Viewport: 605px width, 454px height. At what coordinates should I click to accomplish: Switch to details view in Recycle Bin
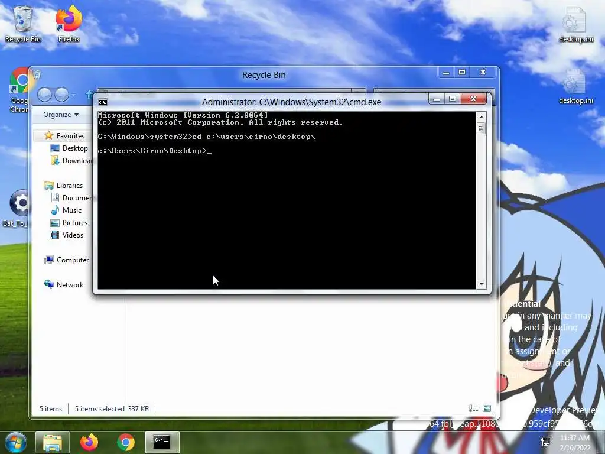[x=473, y=408]
